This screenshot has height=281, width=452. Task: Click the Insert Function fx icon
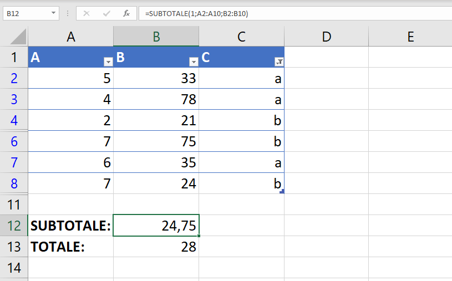point(126,13)
